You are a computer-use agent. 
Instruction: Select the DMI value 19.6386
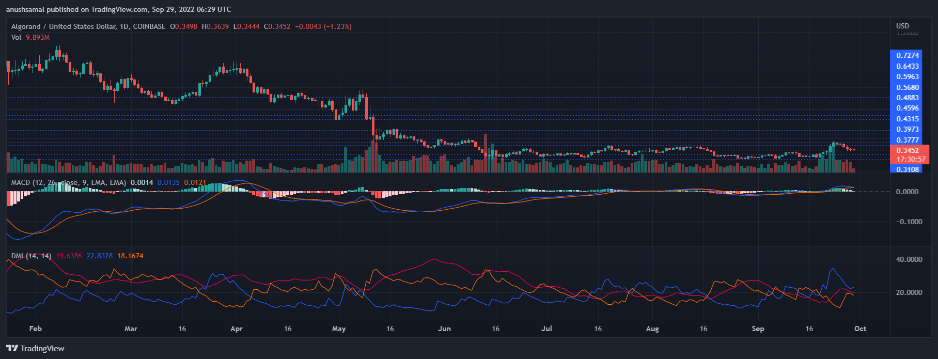(69, 256)
